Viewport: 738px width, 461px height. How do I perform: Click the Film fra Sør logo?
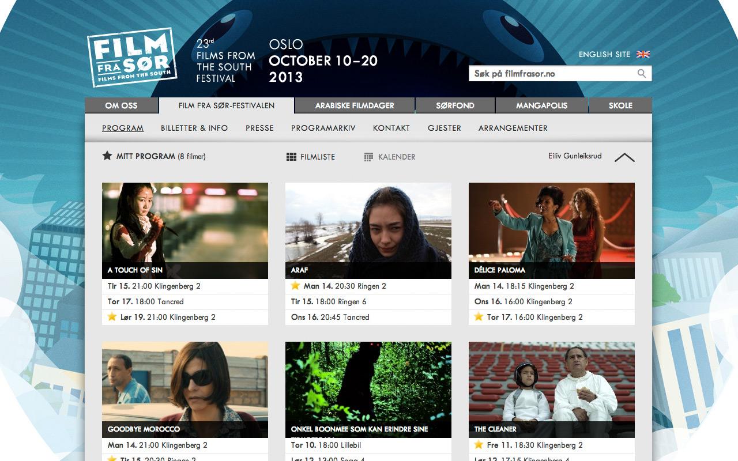tap(132, 57)
